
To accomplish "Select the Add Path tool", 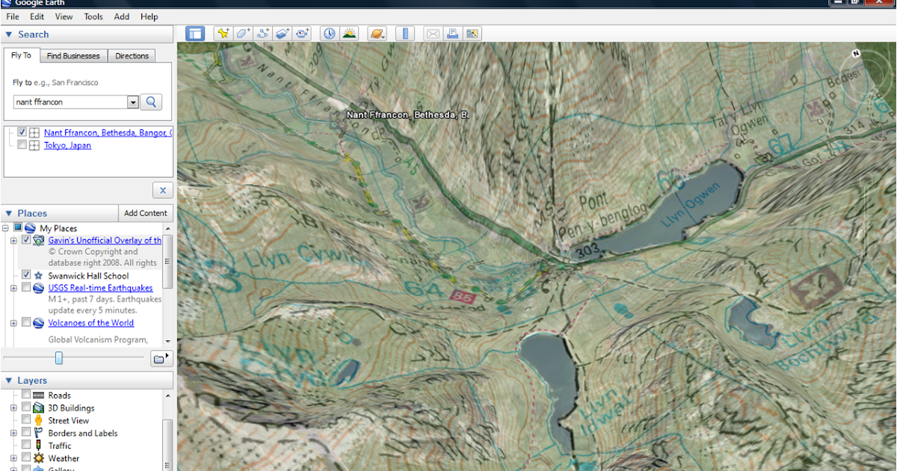I will click(x=262, y=33).
